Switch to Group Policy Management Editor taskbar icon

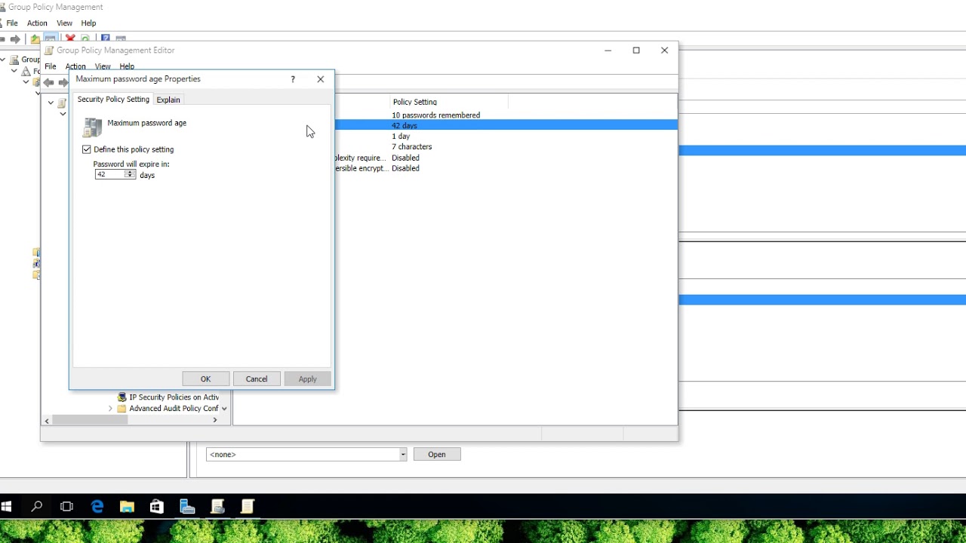pyautogui.click(x=248, y=507)
